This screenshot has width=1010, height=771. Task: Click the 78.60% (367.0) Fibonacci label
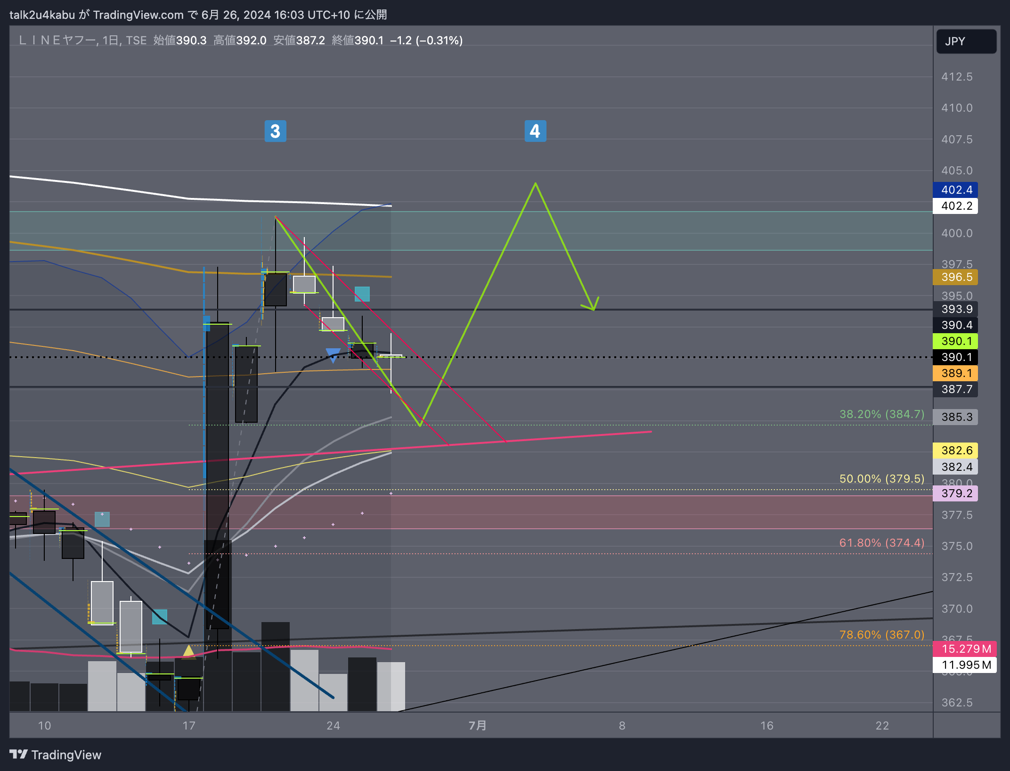(x=882, y=635)
